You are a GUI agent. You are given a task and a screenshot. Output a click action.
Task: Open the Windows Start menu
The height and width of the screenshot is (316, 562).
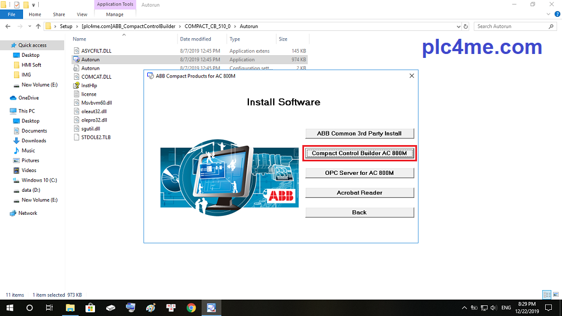click(x=10, y=308)
